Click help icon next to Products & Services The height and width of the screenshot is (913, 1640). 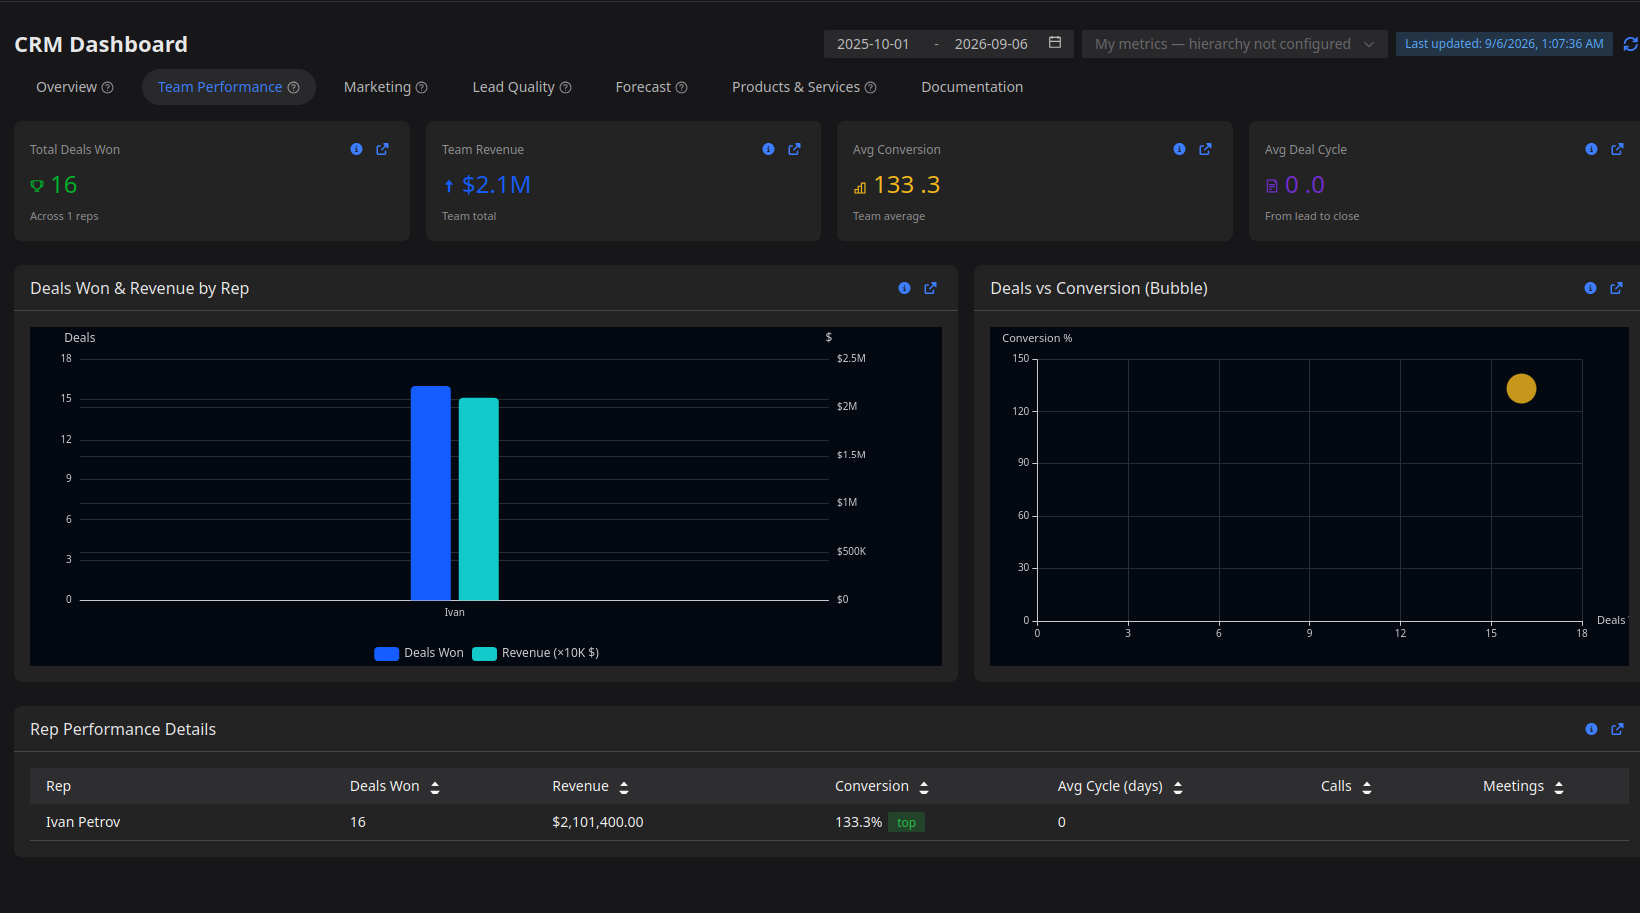[870, 88]
